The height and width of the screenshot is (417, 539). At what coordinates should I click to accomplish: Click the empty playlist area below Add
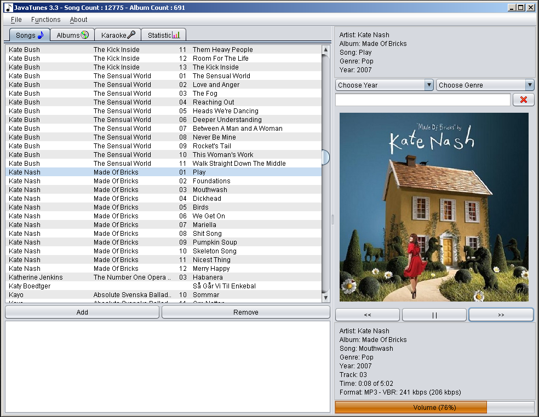(x=168, y=367)
